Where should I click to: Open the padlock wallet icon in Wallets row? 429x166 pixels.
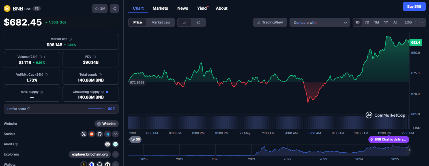(x=108, y=164)
